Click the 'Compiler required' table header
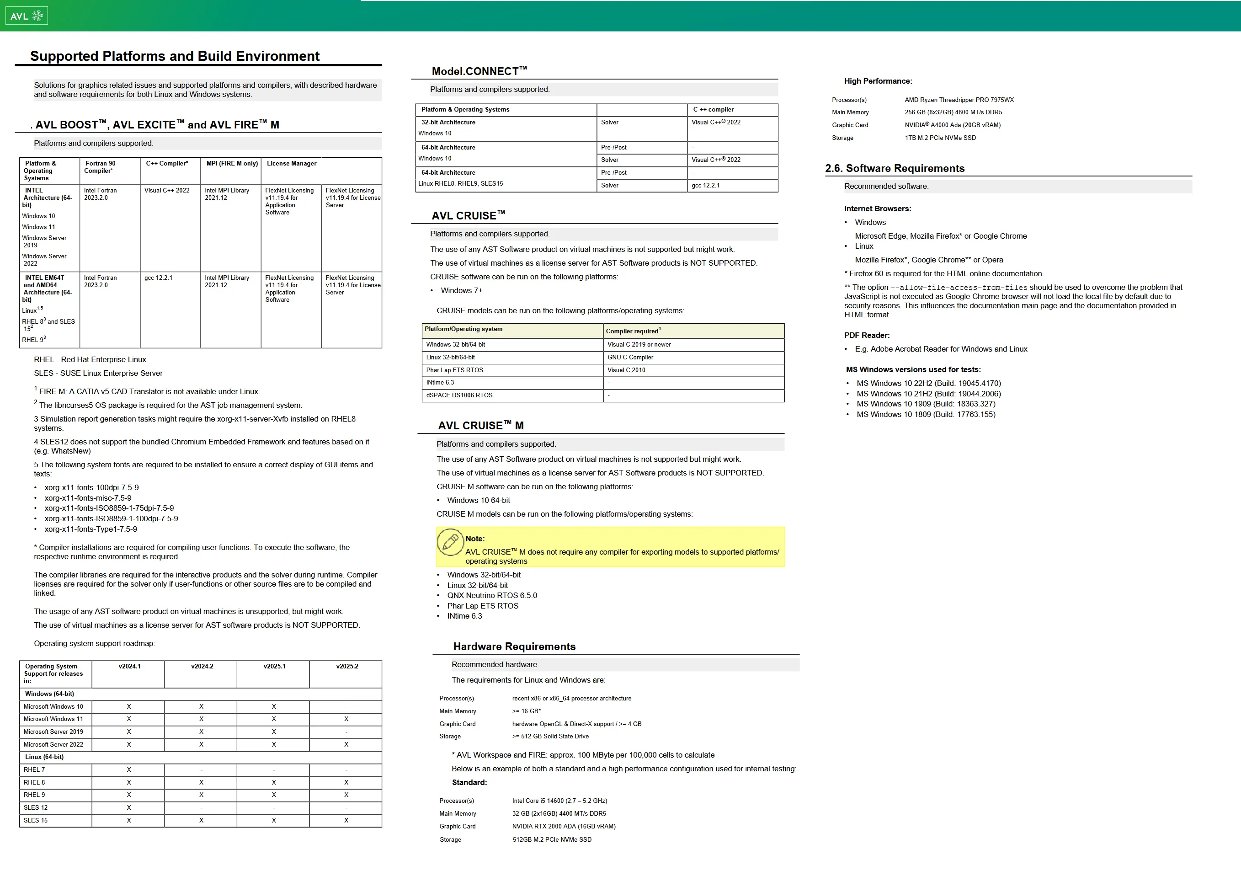Image resolution: width=1241 pixels, height=892 pixels. pos(633,331)
